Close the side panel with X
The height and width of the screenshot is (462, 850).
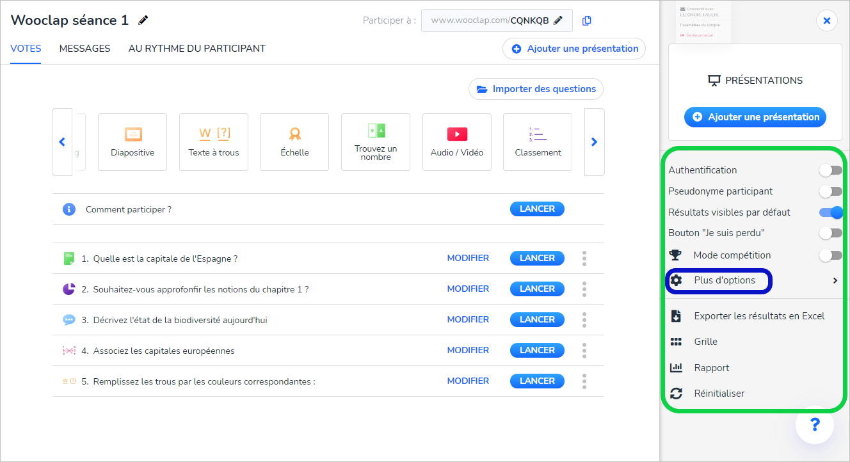[x=826, y=21]
